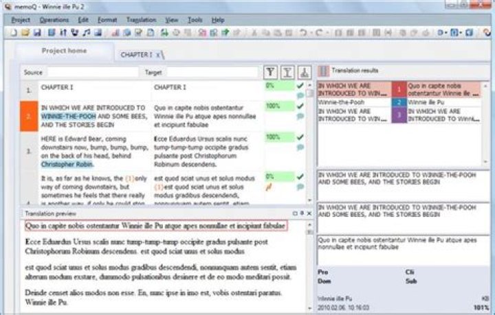Viewport: 495px width, 315px height.
Task: Open the Edit menu
Action: pos(83,20)
